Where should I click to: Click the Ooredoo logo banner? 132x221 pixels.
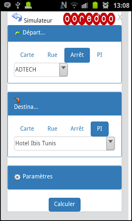89,19
